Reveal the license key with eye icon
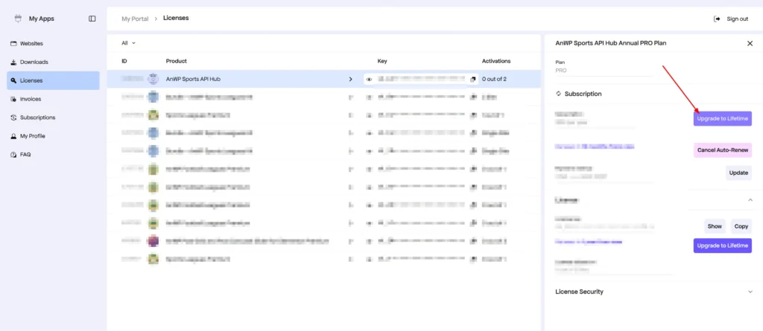The height and width of the screenshot is (331, 763). pos(369,80)
